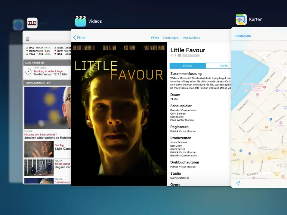Tap producer name Adam Selves
Screen dimensions: 287x215
tap(178, 149)
